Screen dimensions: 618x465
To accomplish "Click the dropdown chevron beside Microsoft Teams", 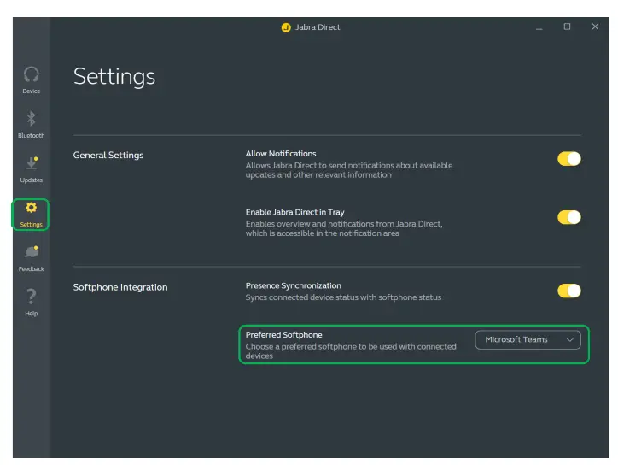I will click(570, 340).
